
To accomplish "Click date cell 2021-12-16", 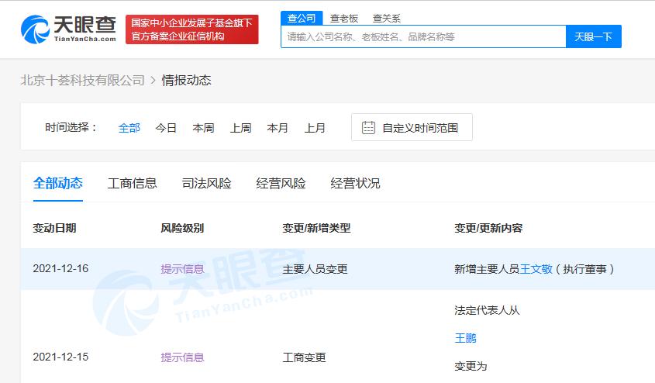I will click(60, 268).
